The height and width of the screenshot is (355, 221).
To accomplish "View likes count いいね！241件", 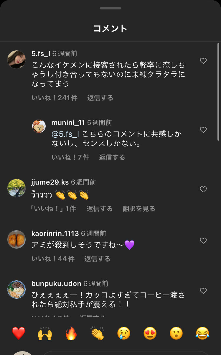I will point(55,98).
